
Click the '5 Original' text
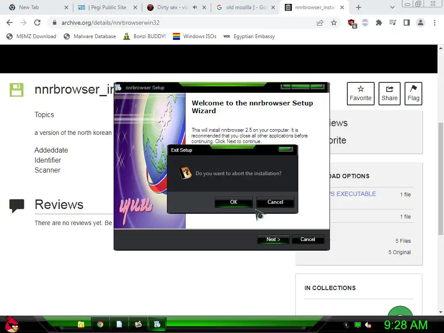(x=399, y=252)
